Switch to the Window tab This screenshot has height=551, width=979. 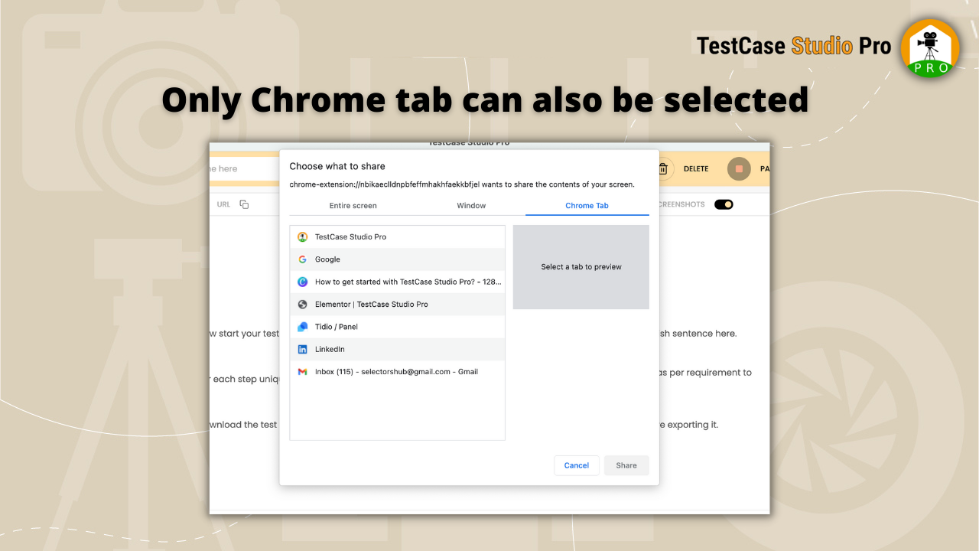[x=471, y=205]
